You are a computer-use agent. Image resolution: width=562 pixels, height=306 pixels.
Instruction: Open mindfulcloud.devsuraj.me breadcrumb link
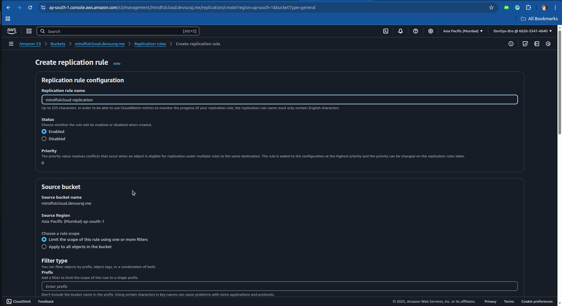100,44
